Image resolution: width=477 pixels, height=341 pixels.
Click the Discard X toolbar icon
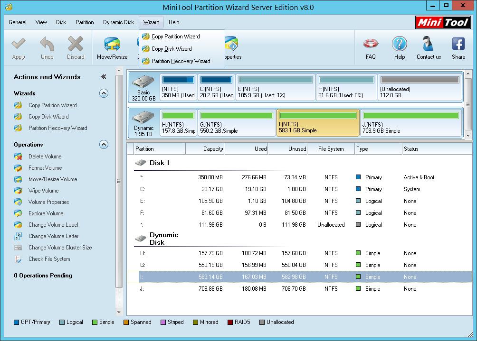pos(76,44)
